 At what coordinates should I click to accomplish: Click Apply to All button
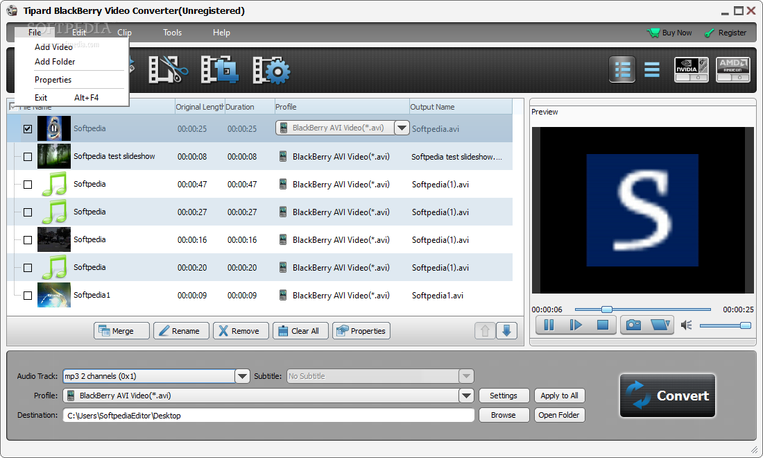[x=559, y=396]
